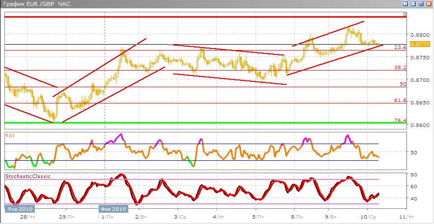Image resolution: width=434 pixels, height=224 pixels.
Task: Click the RSI indicator label
Action: click(9, 134)
